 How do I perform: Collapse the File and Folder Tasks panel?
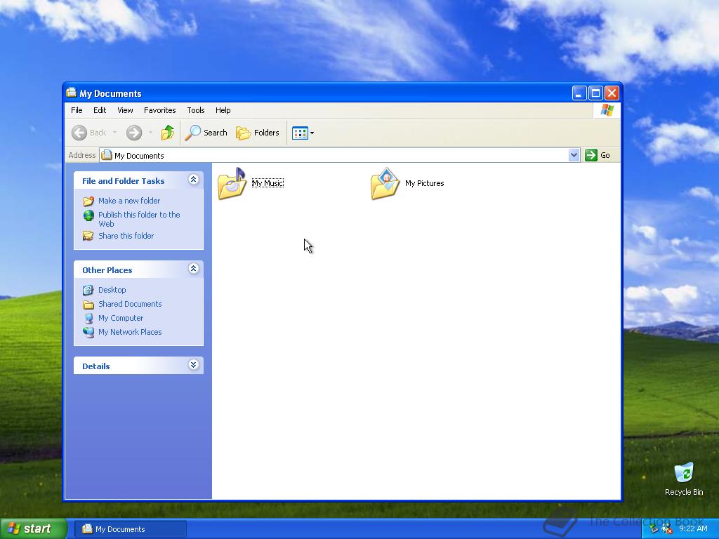coord(194,180)
